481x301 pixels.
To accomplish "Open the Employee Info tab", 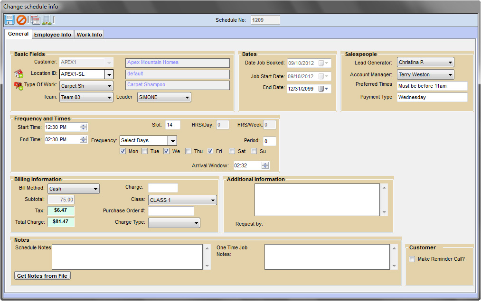I will click(x=52, y=35).
